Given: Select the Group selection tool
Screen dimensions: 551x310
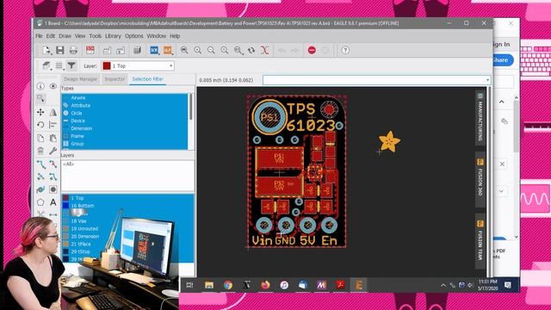Looking at the screenshot, I should click(40, 98).
